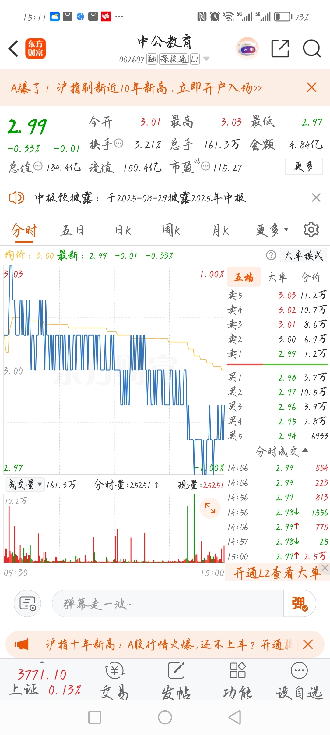
Task: Open the 功能 functions icon
Action: [238, 680]
